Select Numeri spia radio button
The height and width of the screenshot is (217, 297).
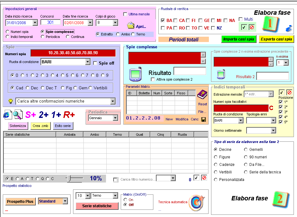coord(8,32)
